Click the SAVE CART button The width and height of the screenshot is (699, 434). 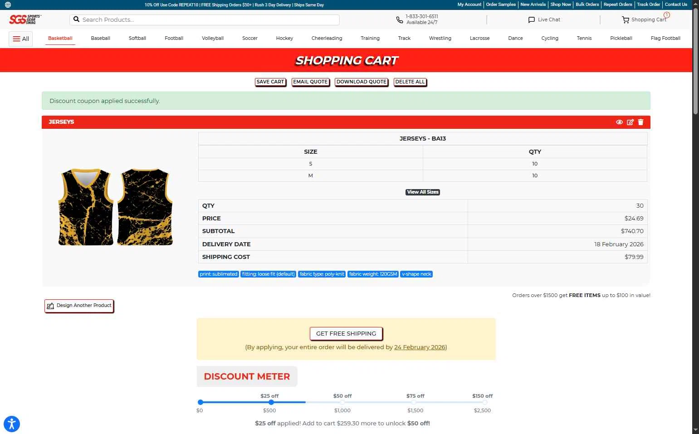(x=270, y=82)
